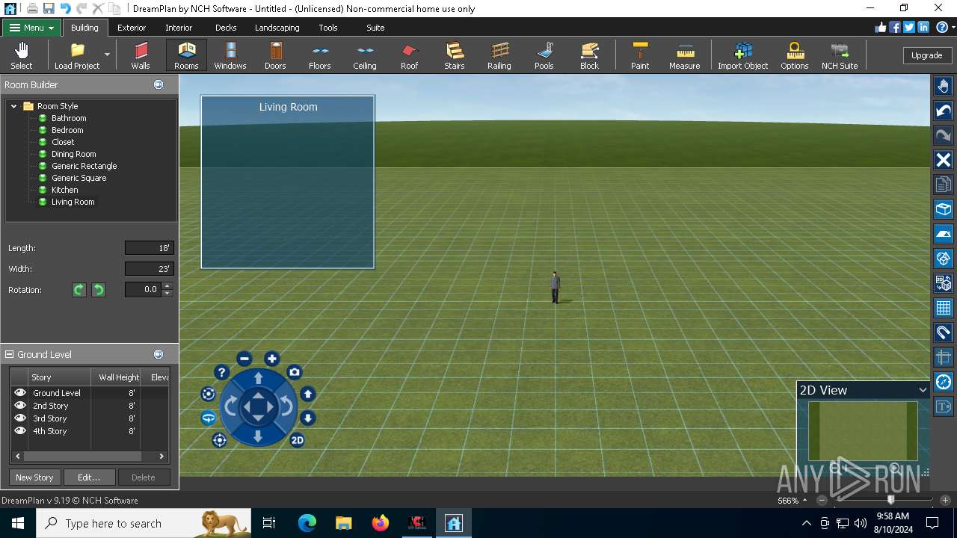Click the print icon in title bar

pyautogui.click(x=32, y=8)
